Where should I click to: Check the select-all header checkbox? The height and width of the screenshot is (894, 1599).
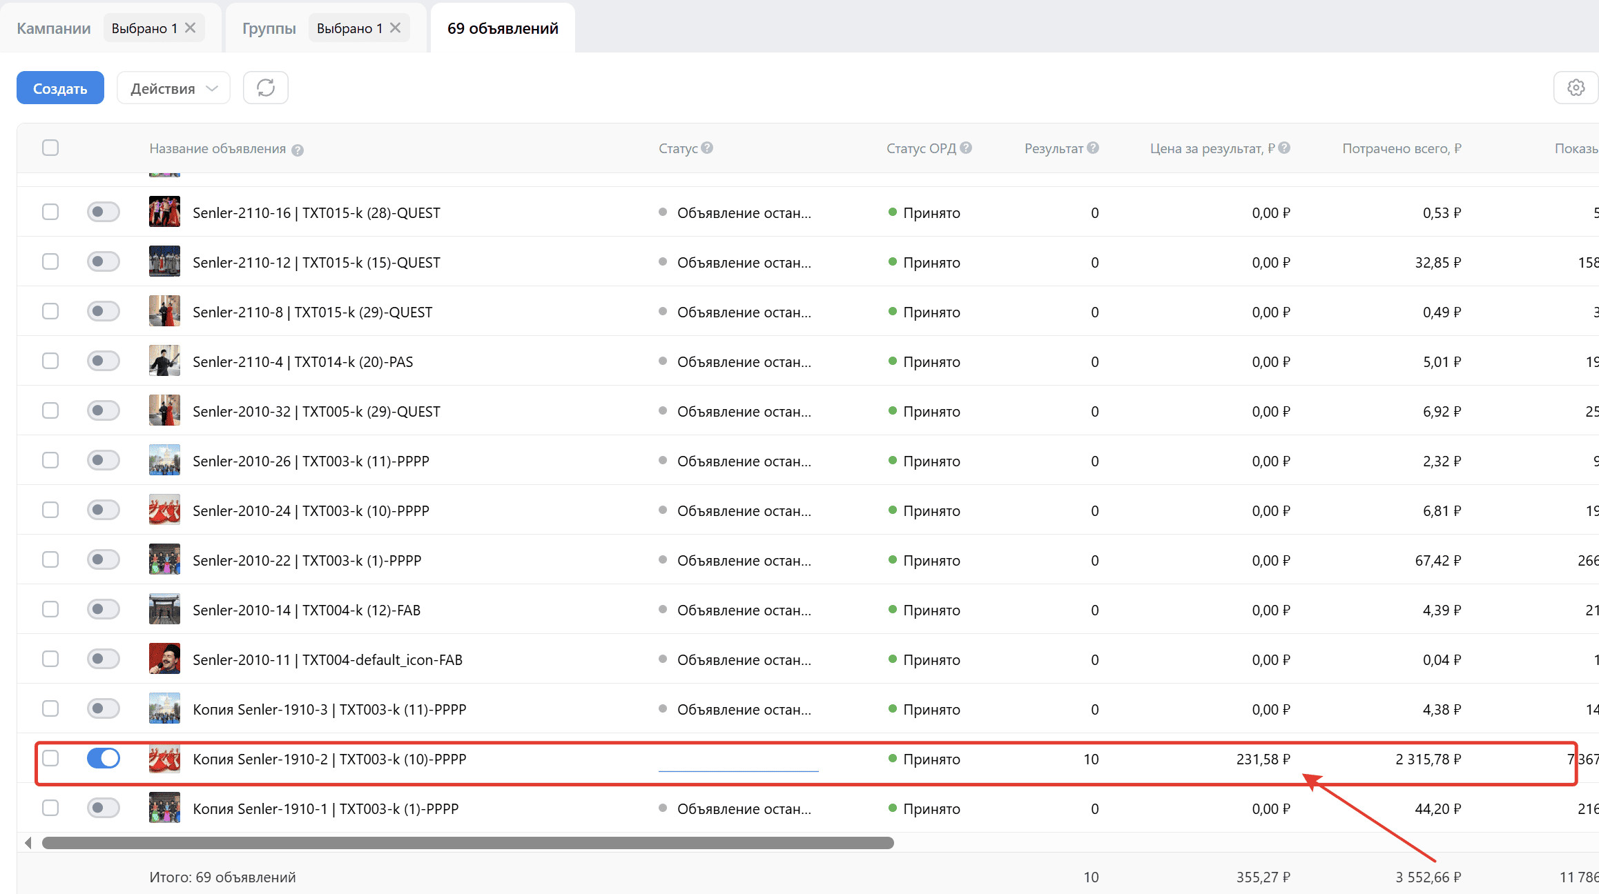tap(50, 148)
